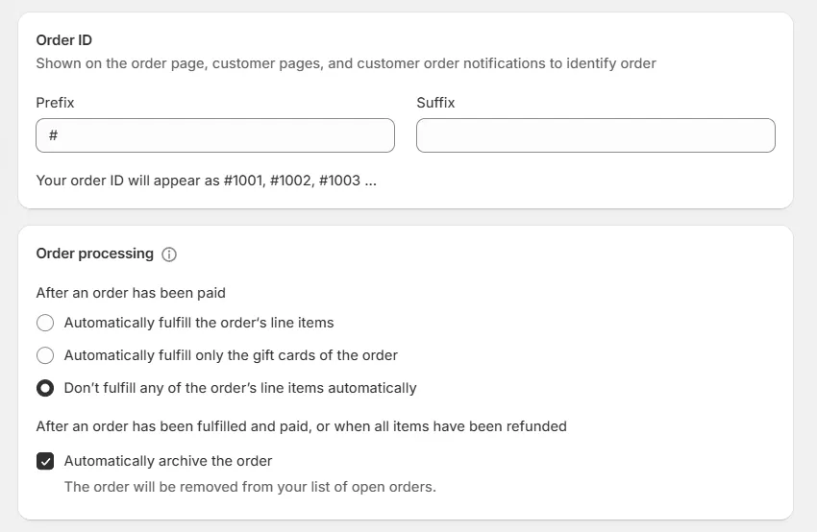Focus the Prefix input field
The image size is (817, 532).
pyautogui.click(x=215, y=135)
